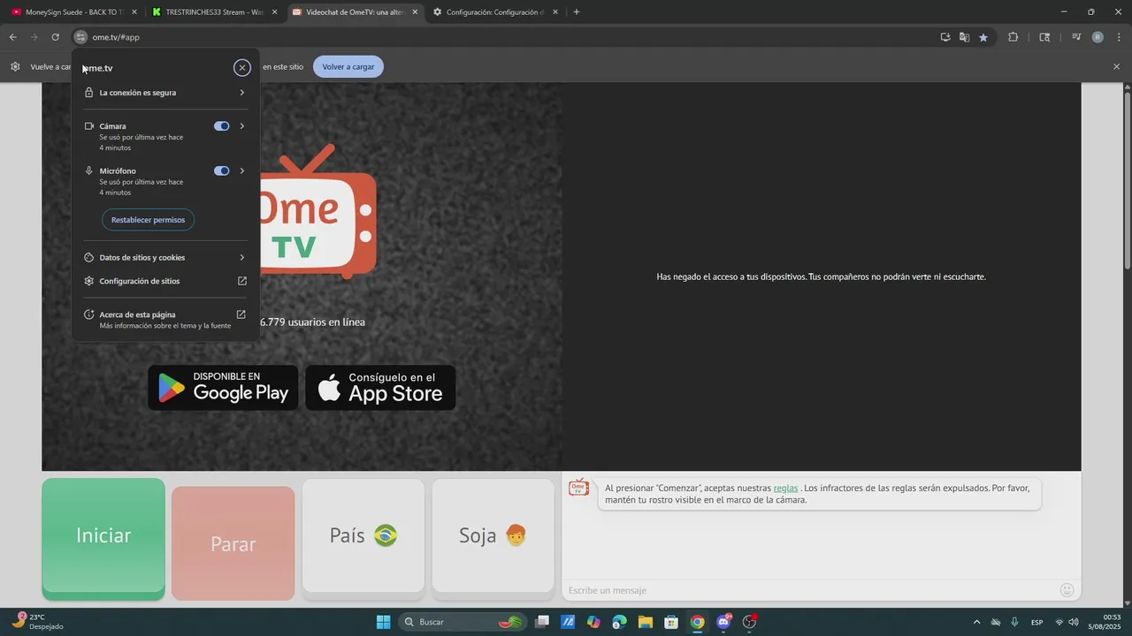Click the gear icon for site settings

click(x=89, y=281)
